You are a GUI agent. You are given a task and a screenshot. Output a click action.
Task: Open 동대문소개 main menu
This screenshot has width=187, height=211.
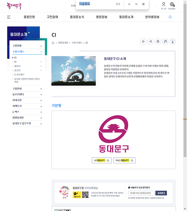pyautogui.click(x=126, y=17)
